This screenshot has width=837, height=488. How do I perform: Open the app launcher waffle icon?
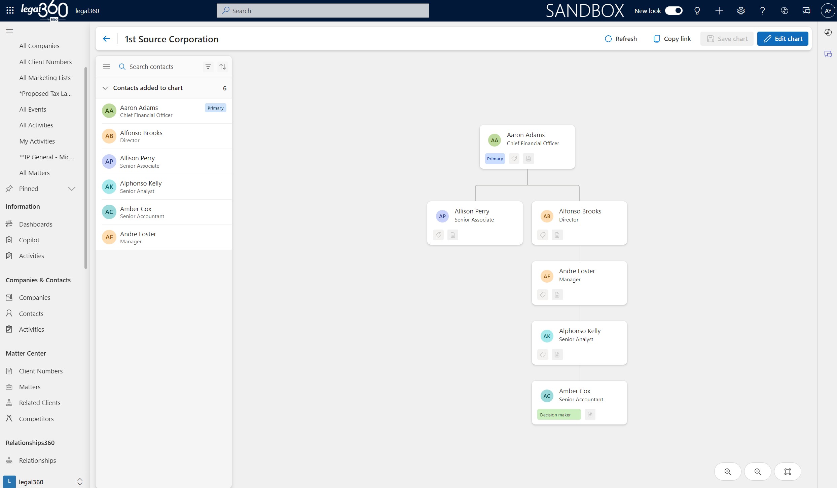tap(10, 10)
